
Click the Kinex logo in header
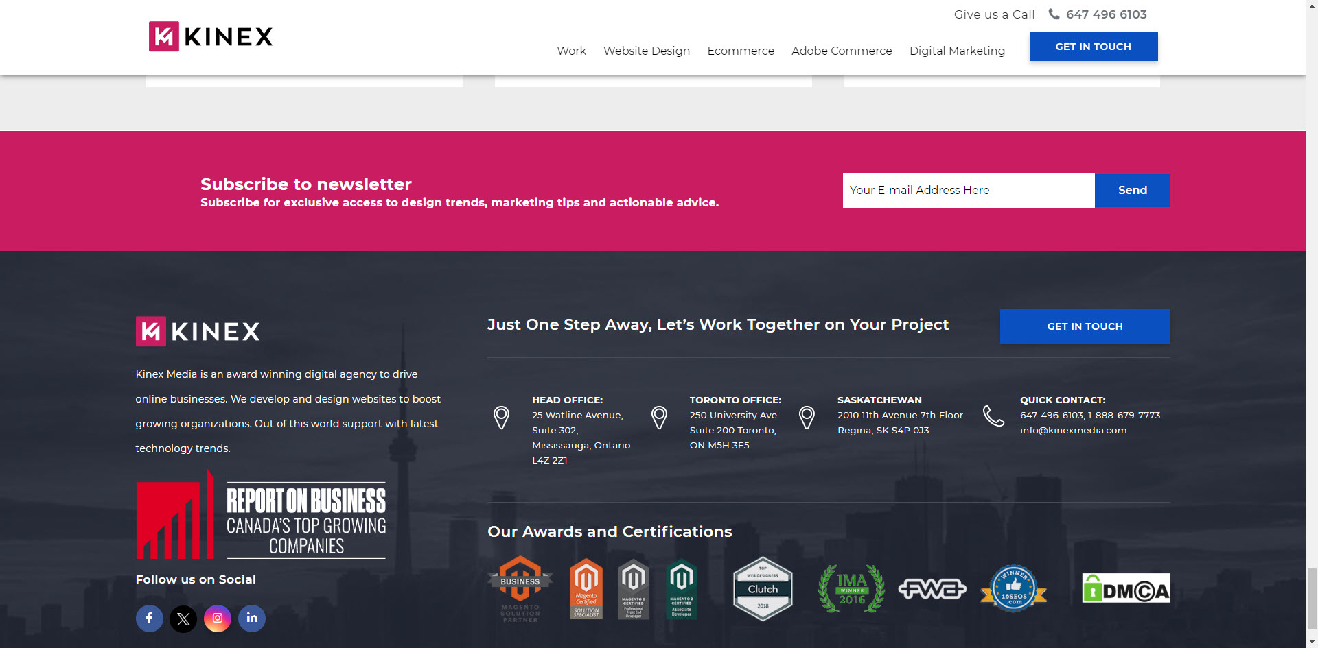point(211,36)
